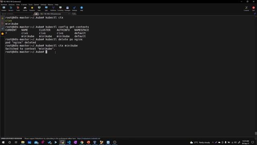Screen dimensions: 257x145
Task: Show hidden system tray icons
Action: pos(213,142)
